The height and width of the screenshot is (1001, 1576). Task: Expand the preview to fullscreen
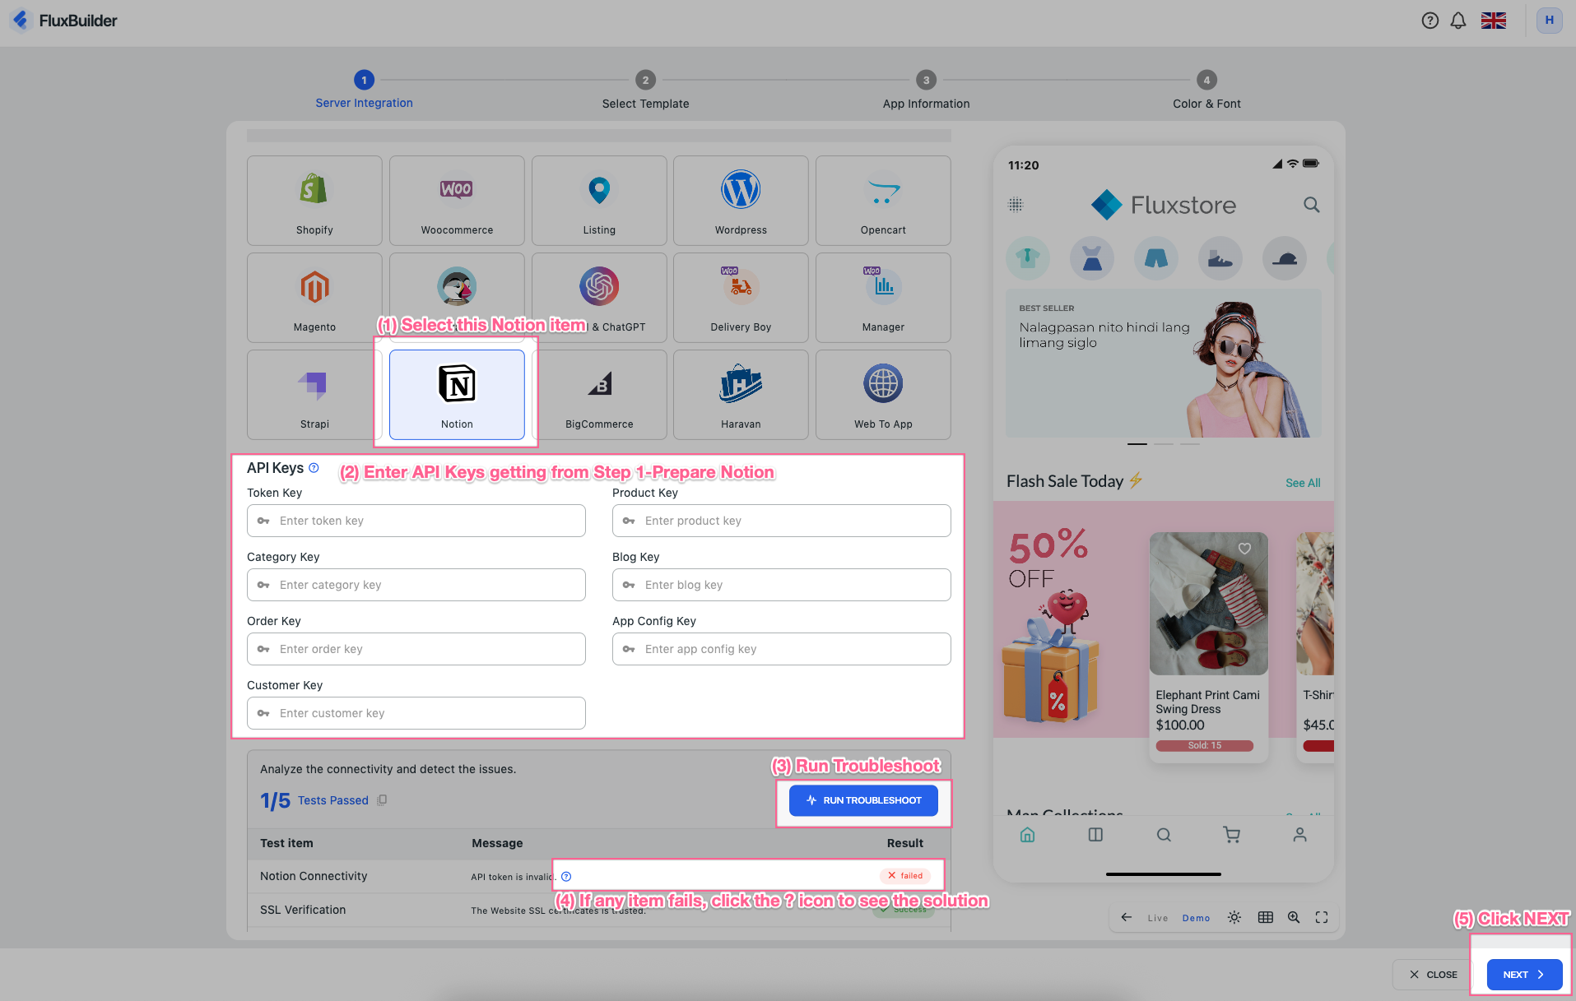pyautogui.click(x=1322, y=917)
